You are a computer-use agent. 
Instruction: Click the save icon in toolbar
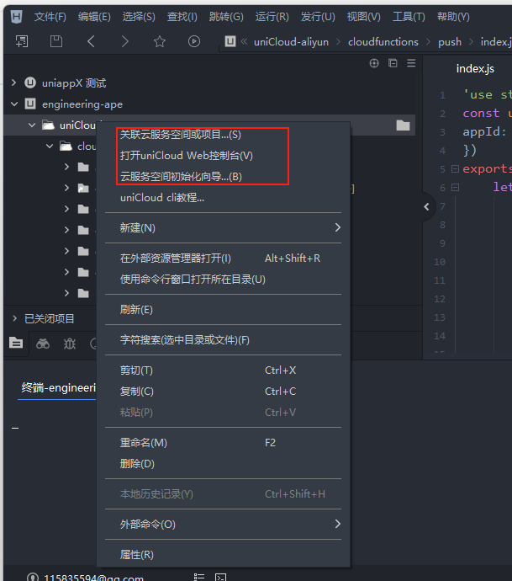point(56,41)
